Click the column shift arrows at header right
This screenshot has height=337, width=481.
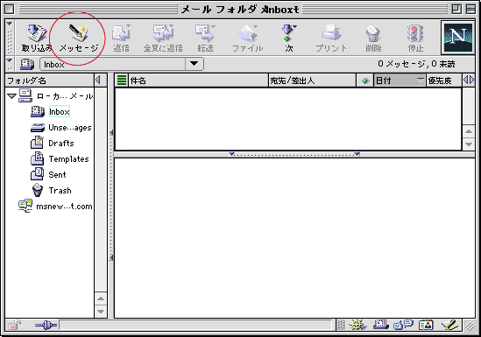coord(469,81)
